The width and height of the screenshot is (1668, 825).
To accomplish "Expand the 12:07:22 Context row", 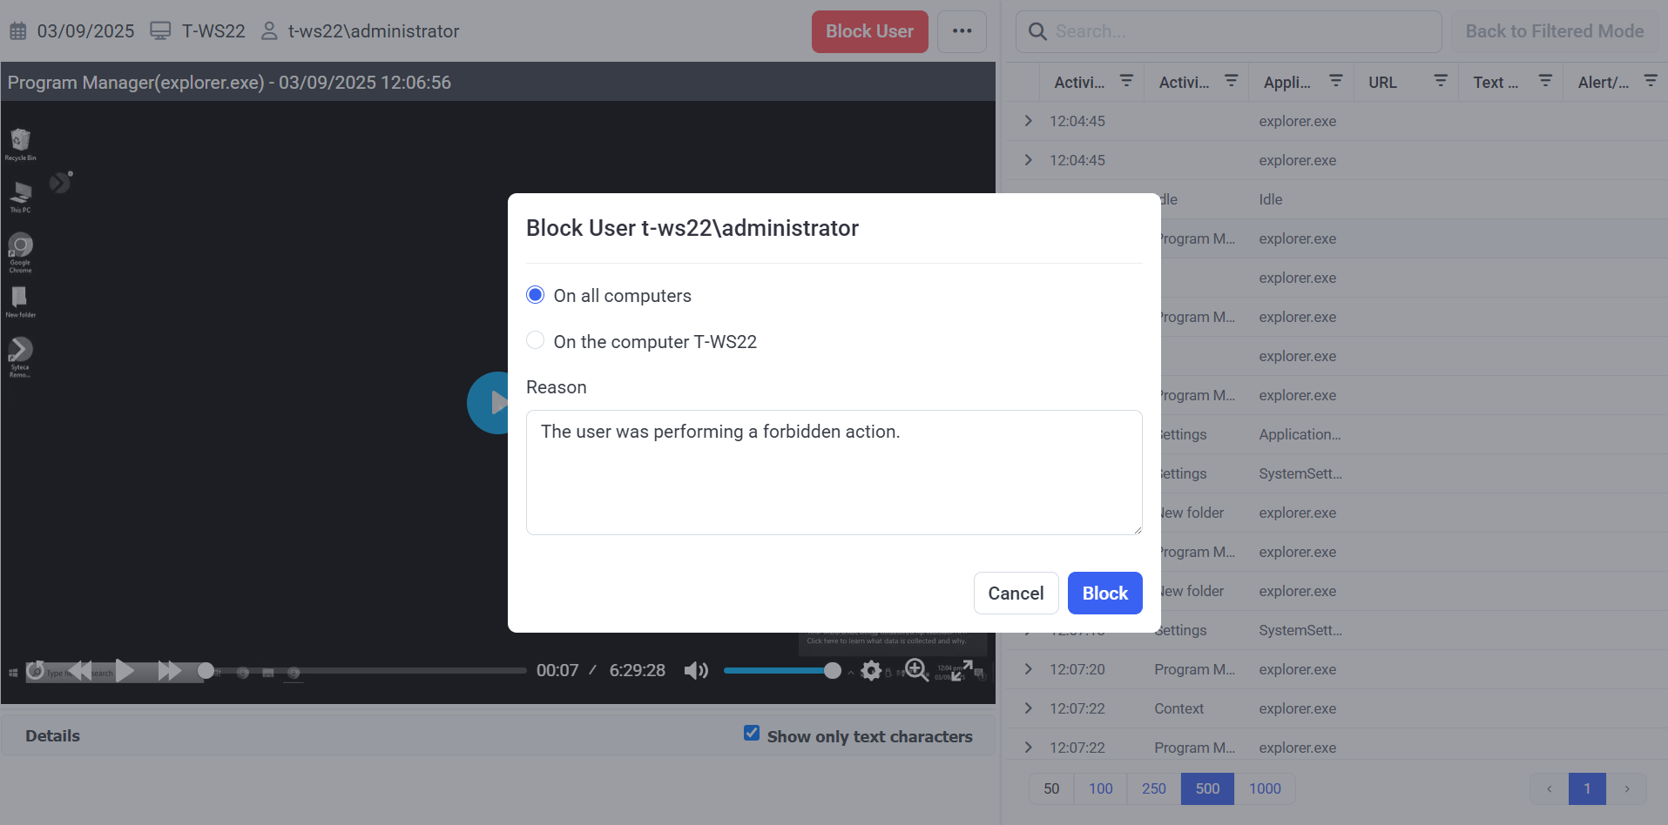I will (1029, 708).
